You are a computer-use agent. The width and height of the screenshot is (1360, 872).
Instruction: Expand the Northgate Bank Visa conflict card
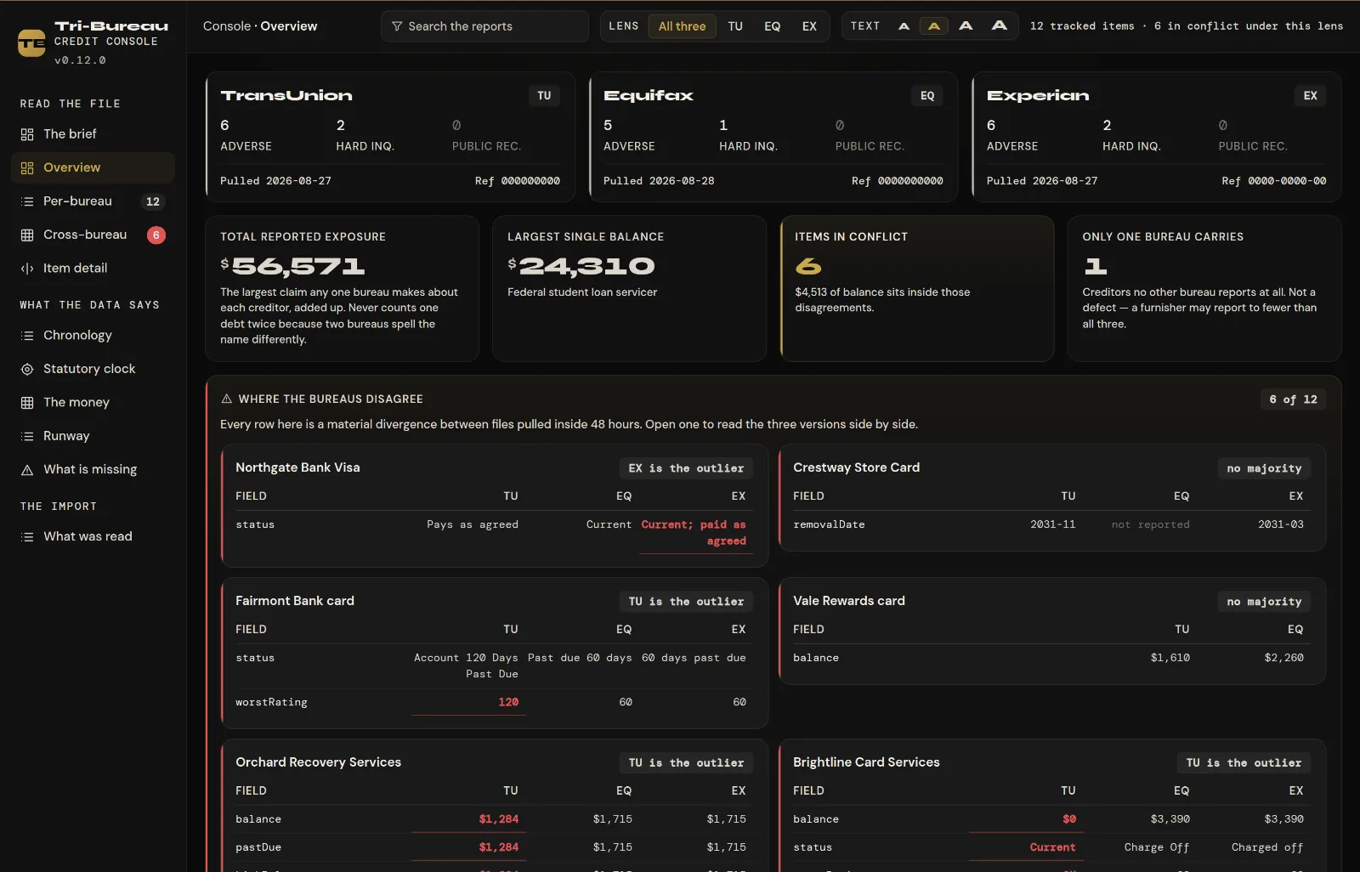(494, 506)
